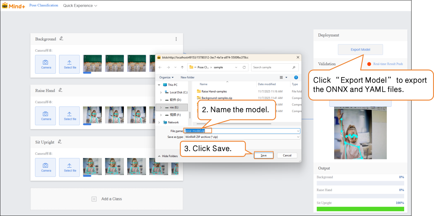This screenshot has height=216, width=434.
Task: Click the Export Model button
Action: tap(360, 50)
